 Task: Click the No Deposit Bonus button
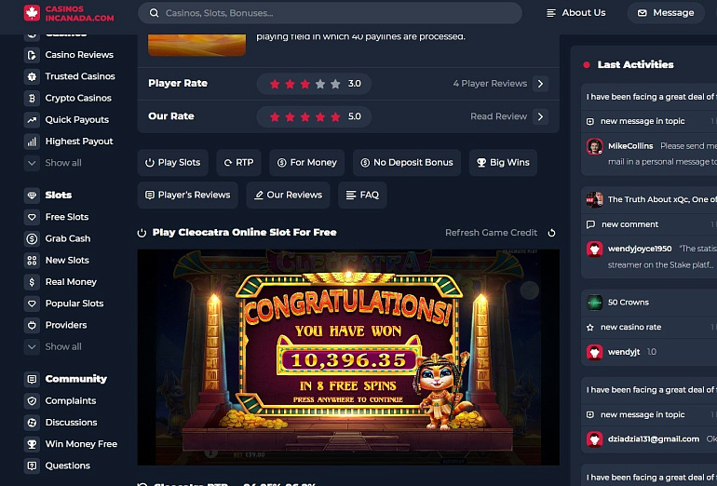point(407,163)
